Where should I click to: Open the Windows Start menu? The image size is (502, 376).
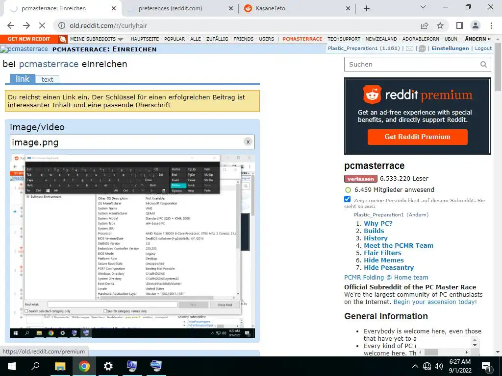[x=12, y=366]
